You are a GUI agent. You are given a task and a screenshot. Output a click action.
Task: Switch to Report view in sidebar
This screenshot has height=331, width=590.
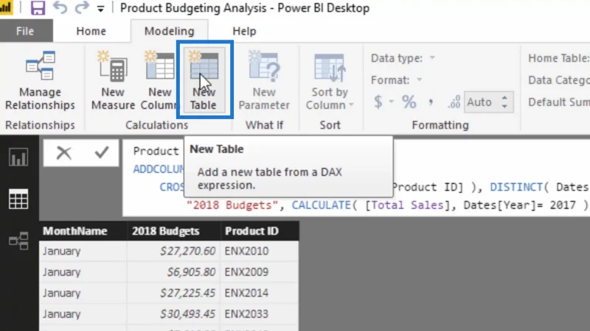click(18, 157)
